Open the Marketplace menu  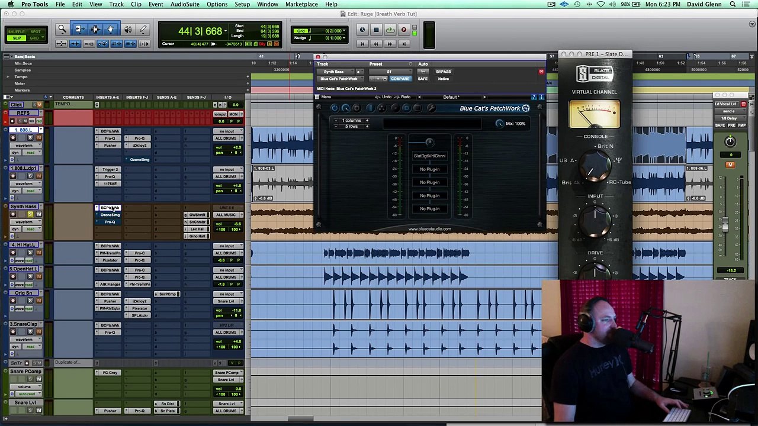tap(301, 4)
